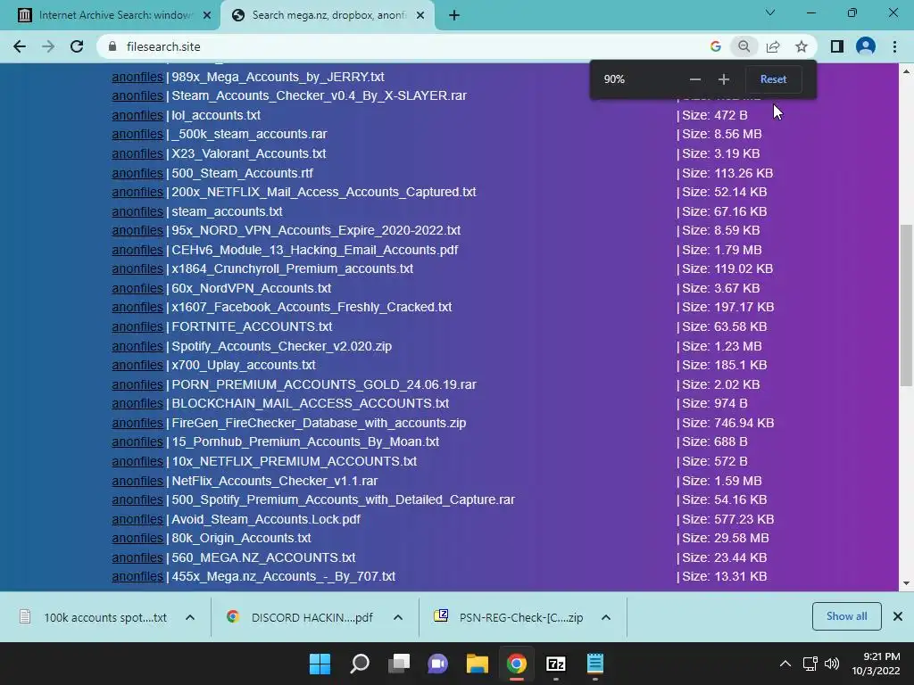Switch to Chrome on the taskbar
The height and width of the screenshot is (685, 914).
517,664
